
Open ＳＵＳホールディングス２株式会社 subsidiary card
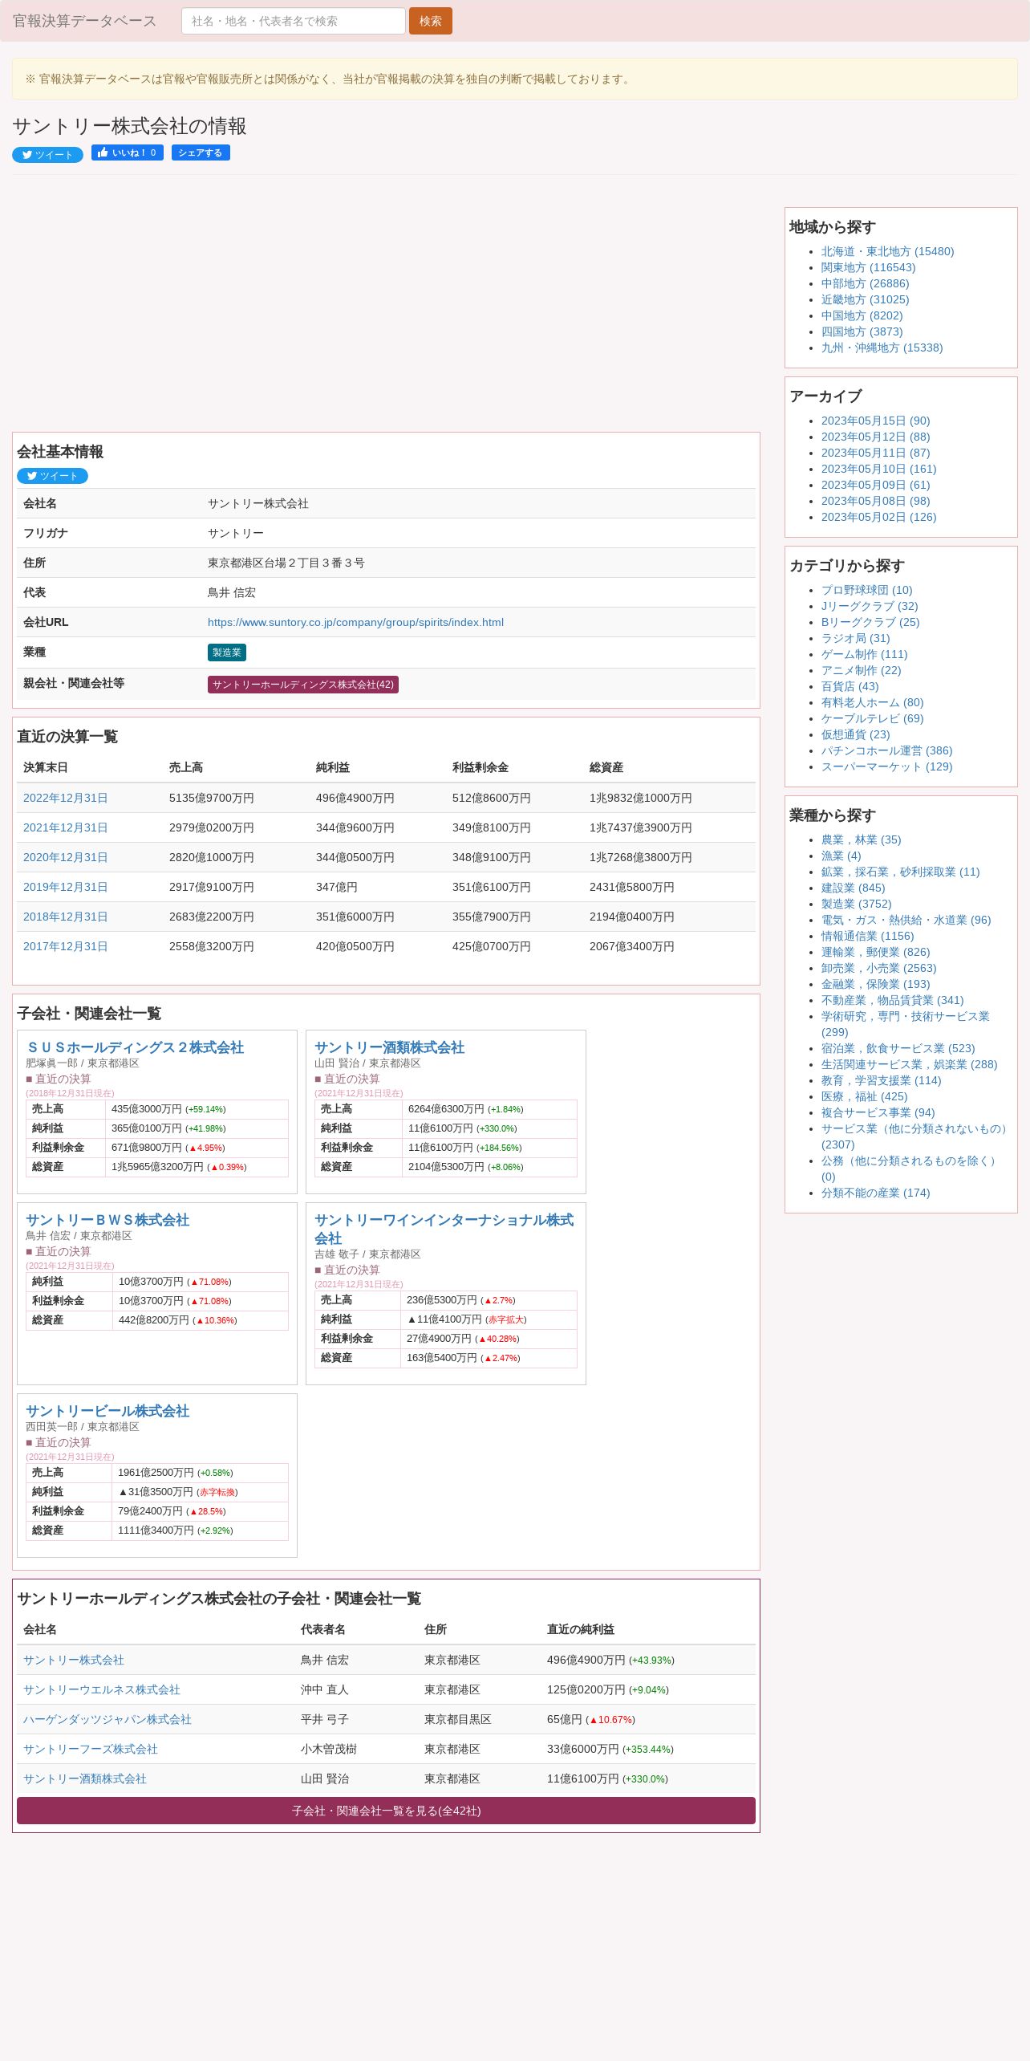click(x=135, y=1047)
